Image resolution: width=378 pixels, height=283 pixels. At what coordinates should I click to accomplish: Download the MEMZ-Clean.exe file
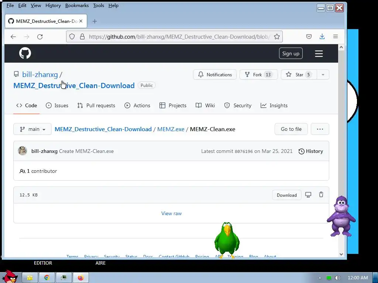point(286,195)
